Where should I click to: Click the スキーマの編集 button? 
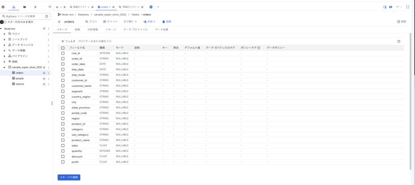[x=69, y=177]
